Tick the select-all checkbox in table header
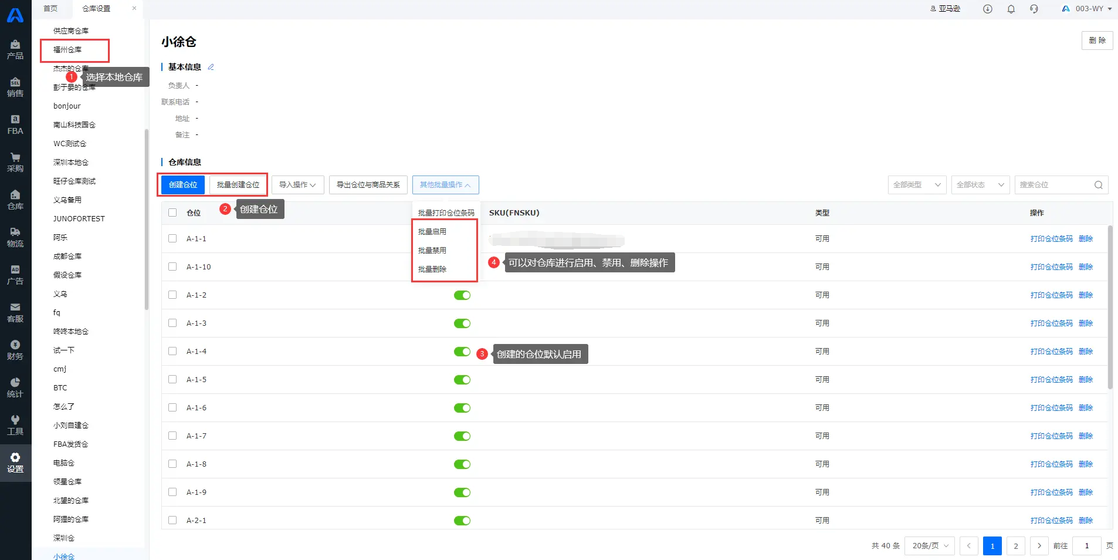The width and height of the screenshot is (1118, 560). click(x=172, y=212)
